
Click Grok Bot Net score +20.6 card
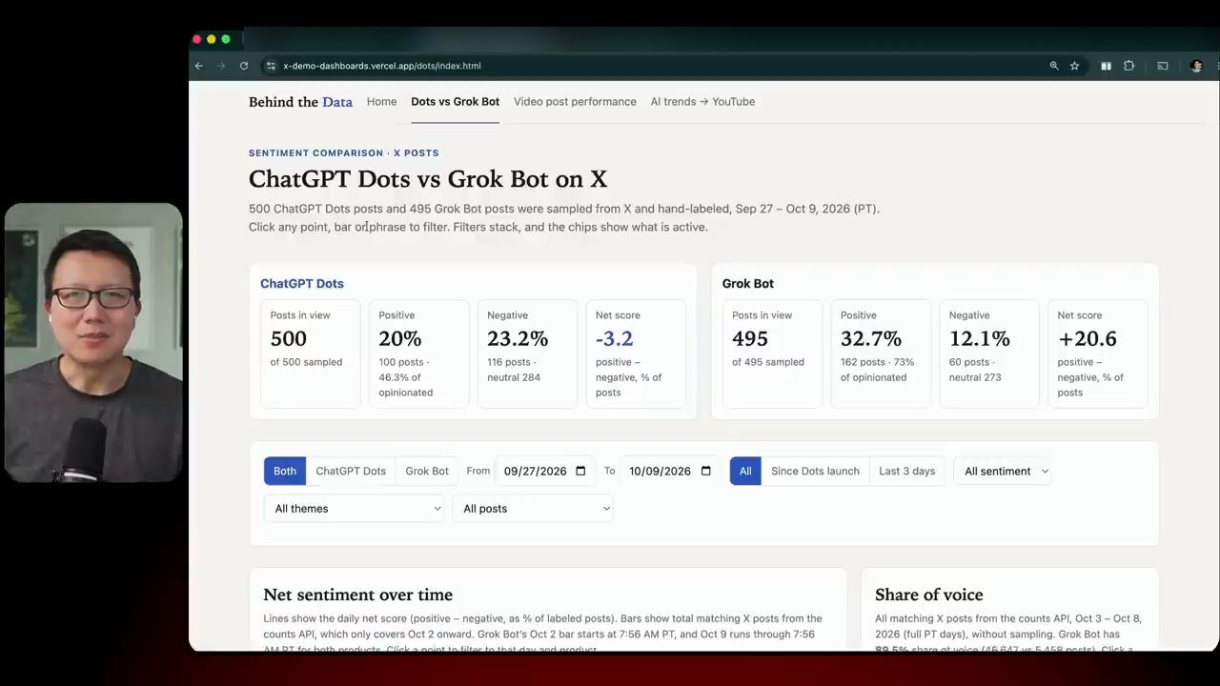(x=1097, y=353)
